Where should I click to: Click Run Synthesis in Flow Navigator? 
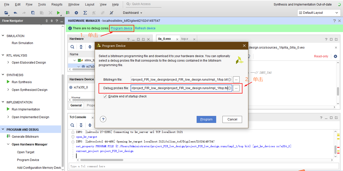point(22,82)
